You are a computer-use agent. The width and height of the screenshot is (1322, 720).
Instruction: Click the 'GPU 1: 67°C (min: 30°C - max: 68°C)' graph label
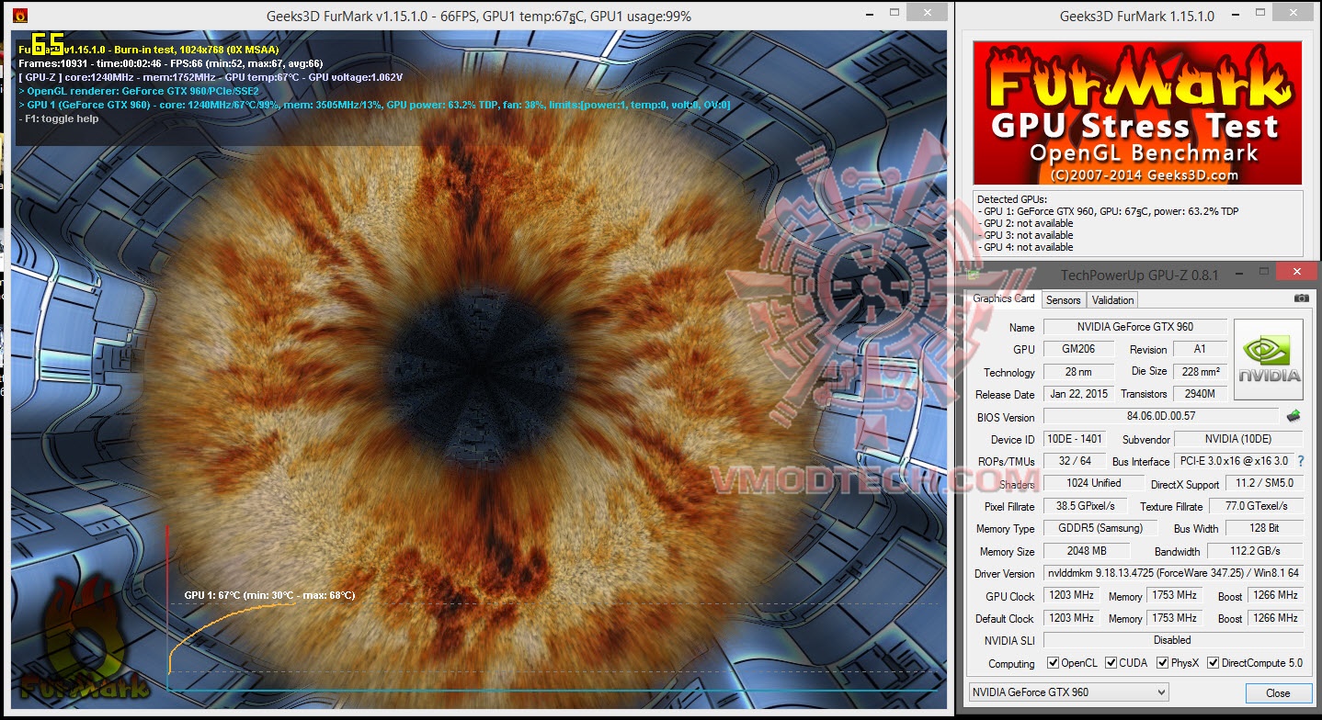pos(269,595)
